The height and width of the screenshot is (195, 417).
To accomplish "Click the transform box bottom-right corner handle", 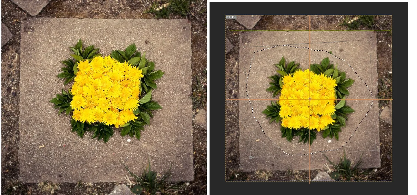I will (x=376, y=150).
